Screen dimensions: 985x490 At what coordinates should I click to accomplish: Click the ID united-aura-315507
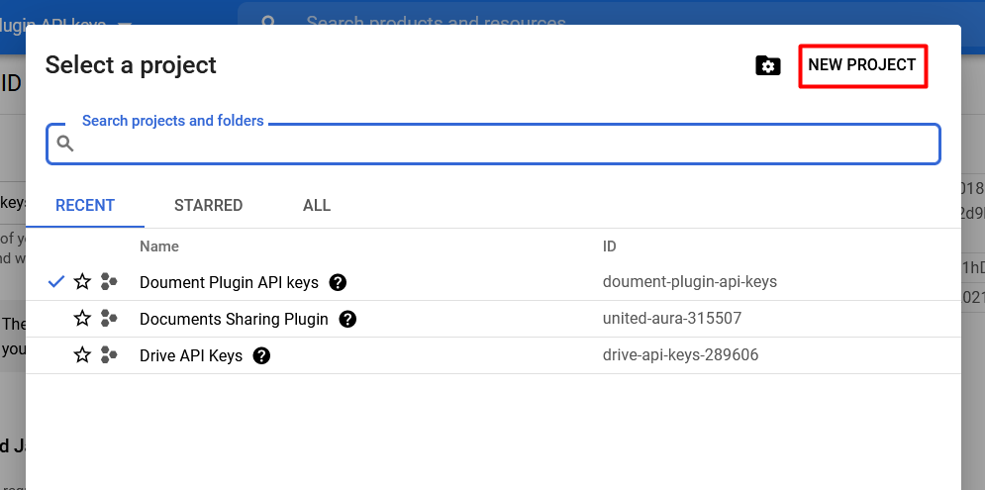pos(671,318)
